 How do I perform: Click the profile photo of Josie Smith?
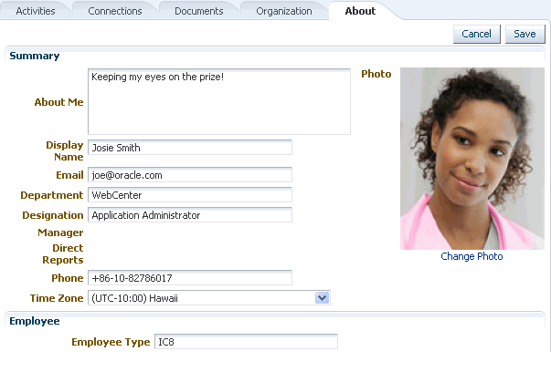tap(472, 159)
